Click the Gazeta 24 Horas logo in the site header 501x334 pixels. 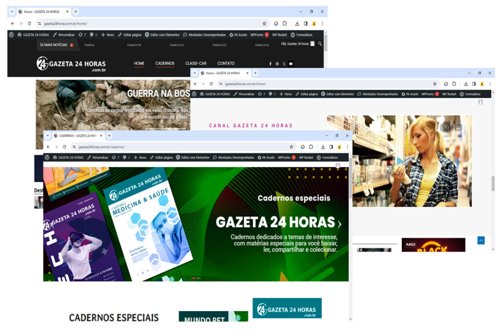coord(71,64)
